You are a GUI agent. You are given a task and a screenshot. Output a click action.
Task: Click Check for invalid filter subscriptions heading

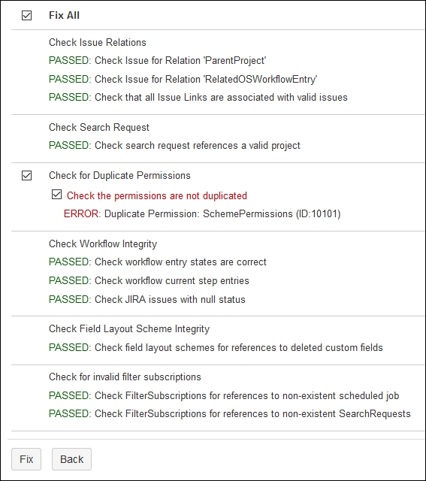[125, 377]
